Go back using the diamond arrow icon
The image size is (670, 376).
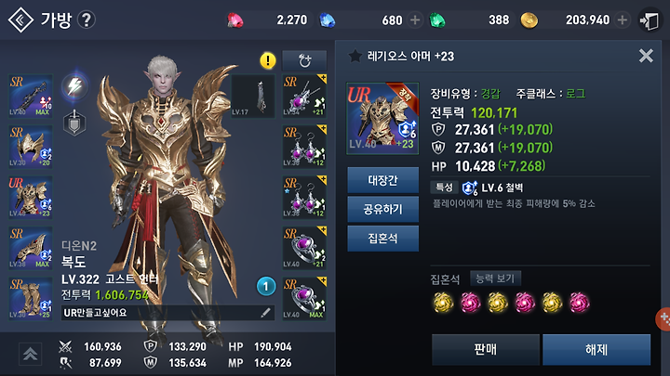tap(20, 19)
